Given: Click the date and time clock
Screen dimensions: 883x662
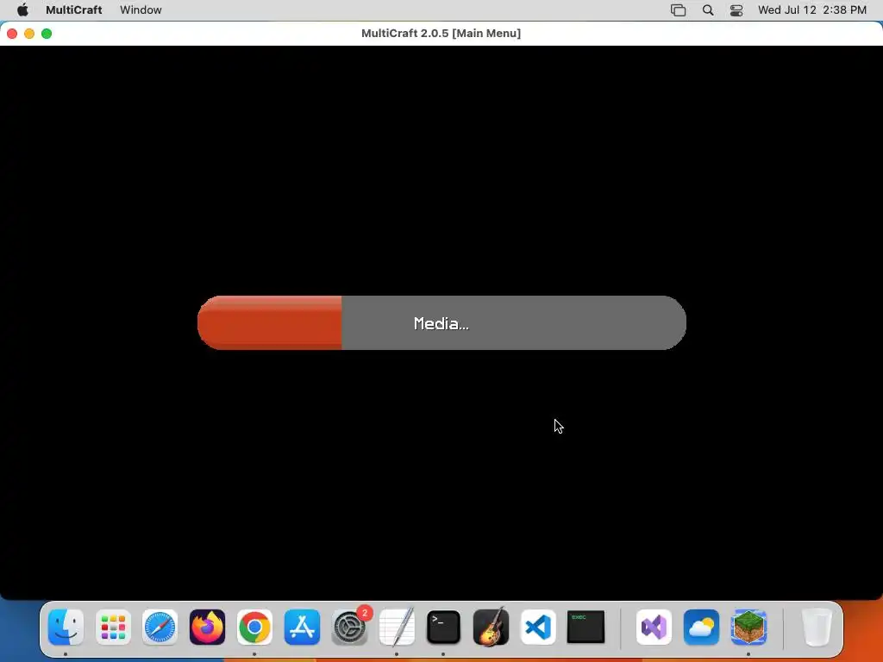Looking at the screenshot, I should [812, 10].
